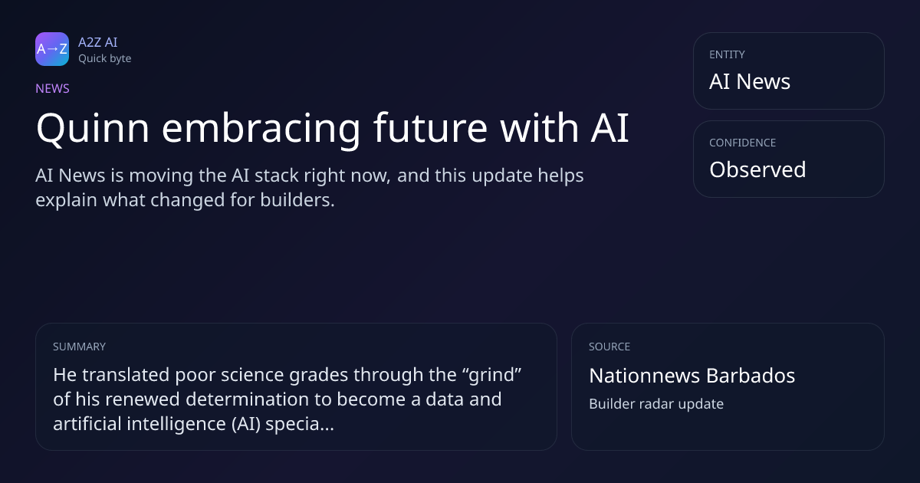Click the A→Z gradient logo icon

click(x=52, y=49)
